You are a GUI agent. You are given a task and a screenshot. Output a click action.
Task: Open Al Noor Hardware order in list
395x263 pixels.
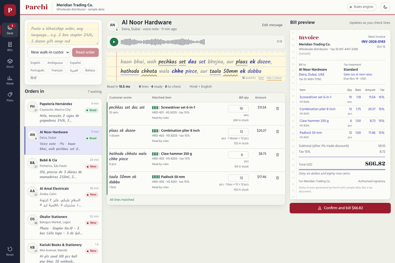[x=63, y=141]
